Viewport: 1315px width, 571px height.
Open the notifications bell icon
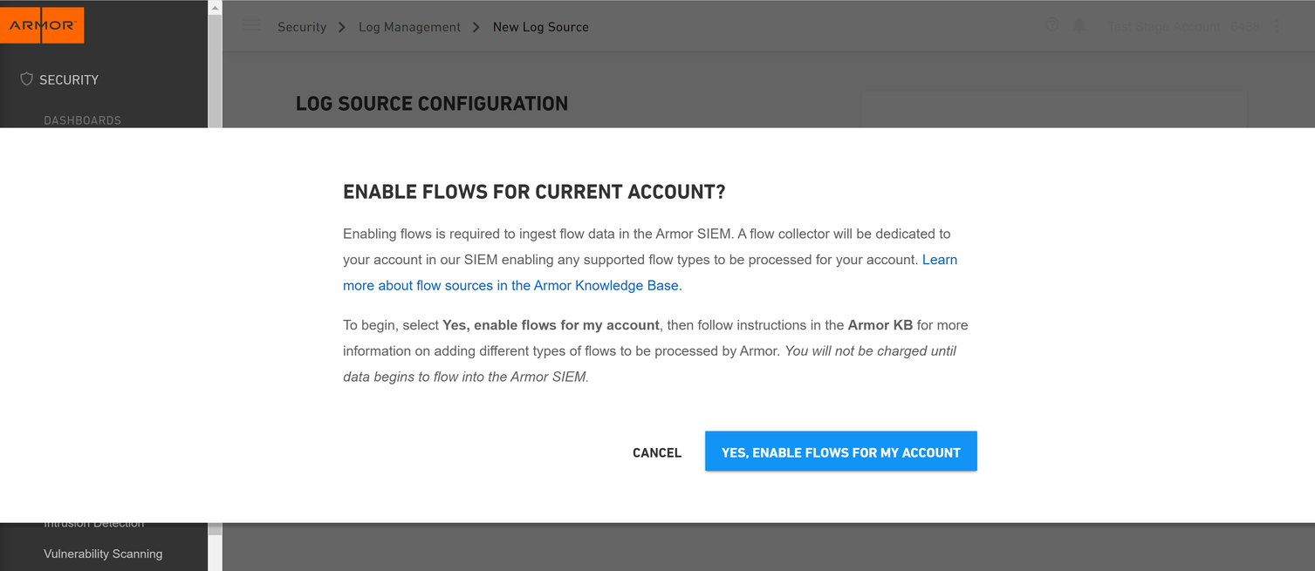pyautogui.click(x=1079, y=26)
